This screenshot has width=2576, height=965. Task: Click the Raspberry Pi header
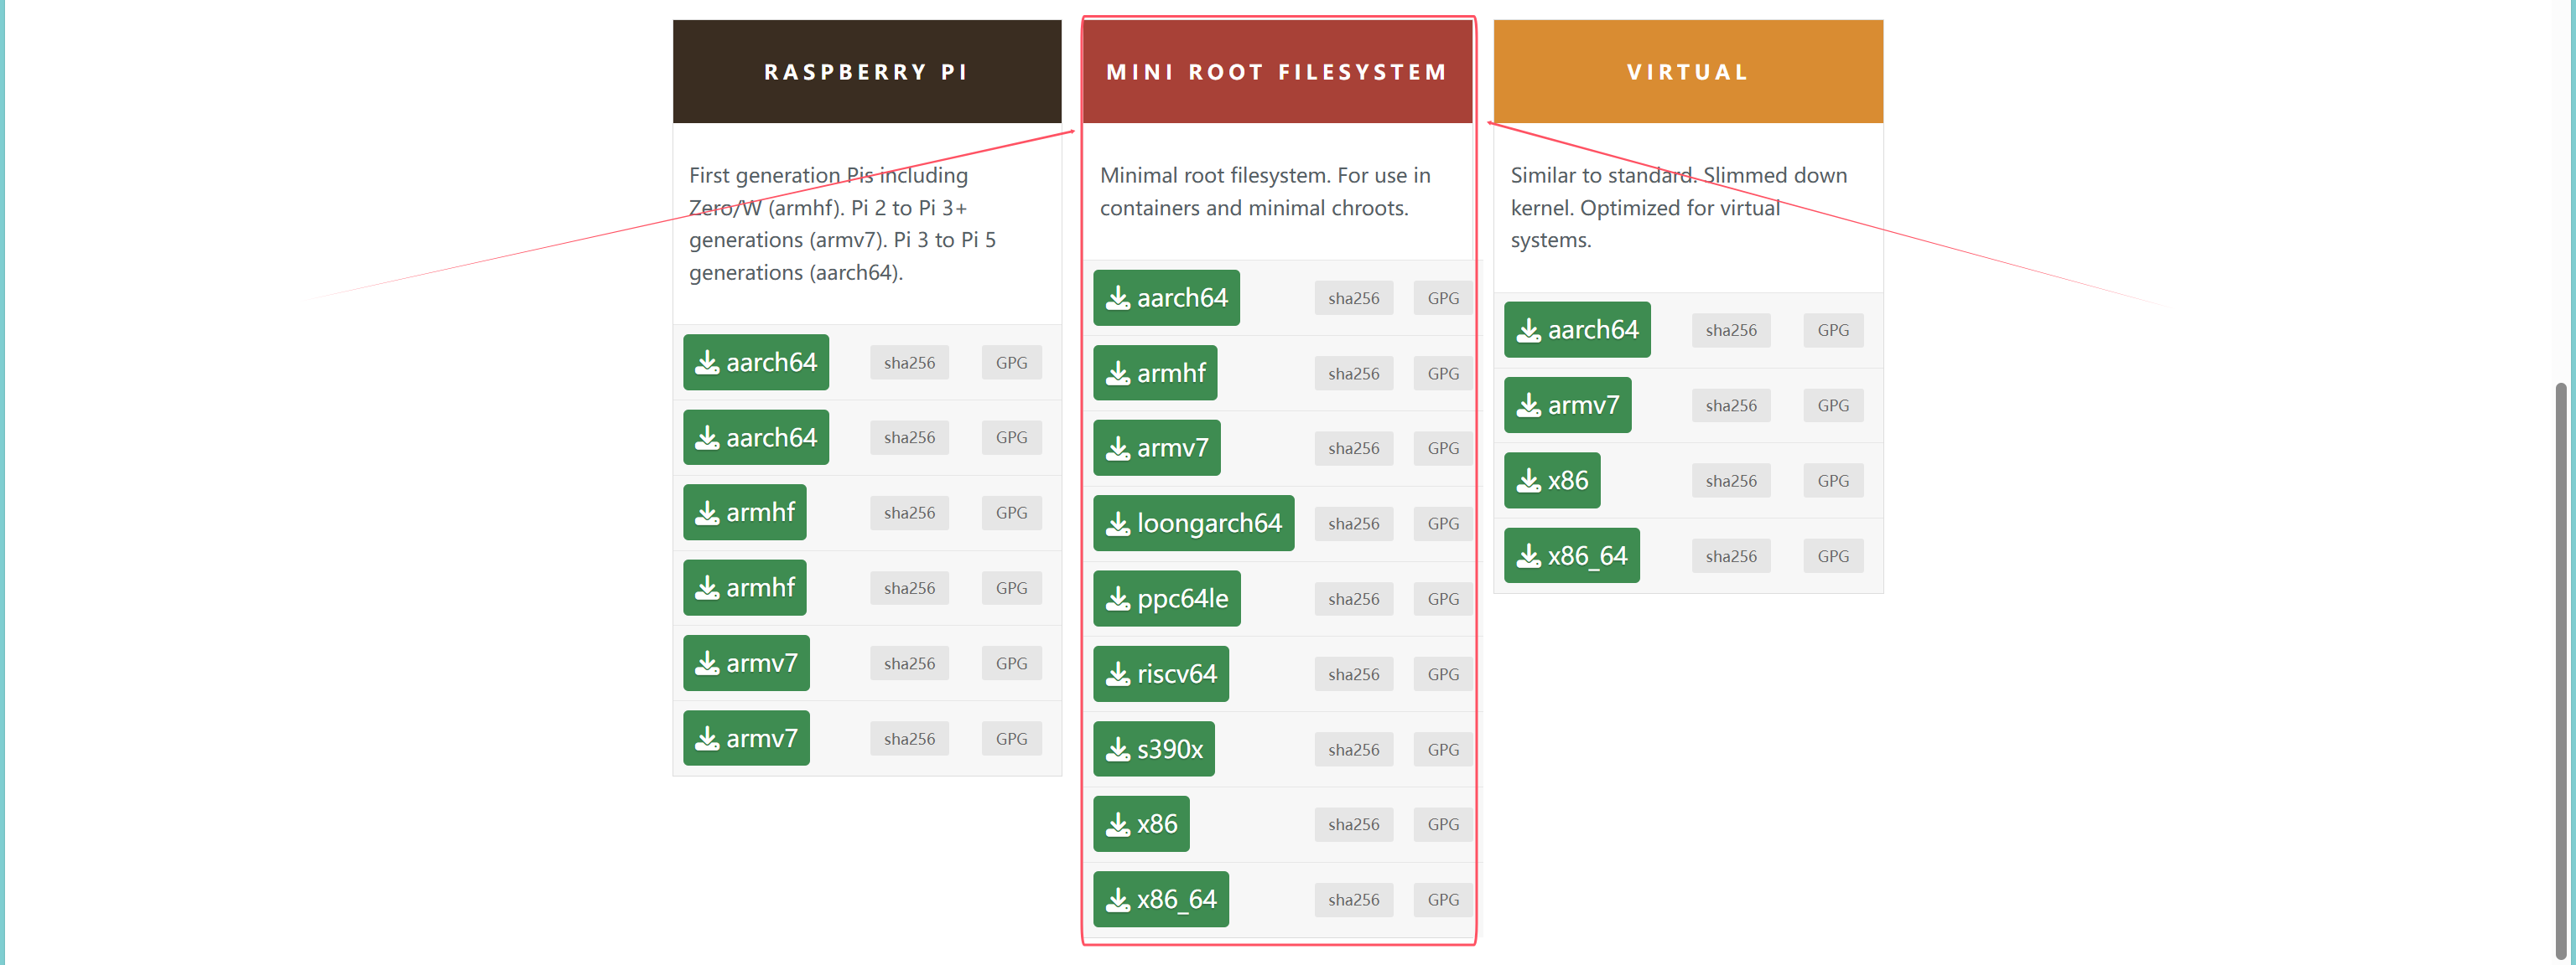[x=866, y=72]
